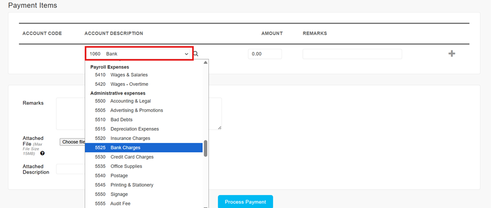
Task: Click the plus icon to add payment row
Action: point(452,54)
